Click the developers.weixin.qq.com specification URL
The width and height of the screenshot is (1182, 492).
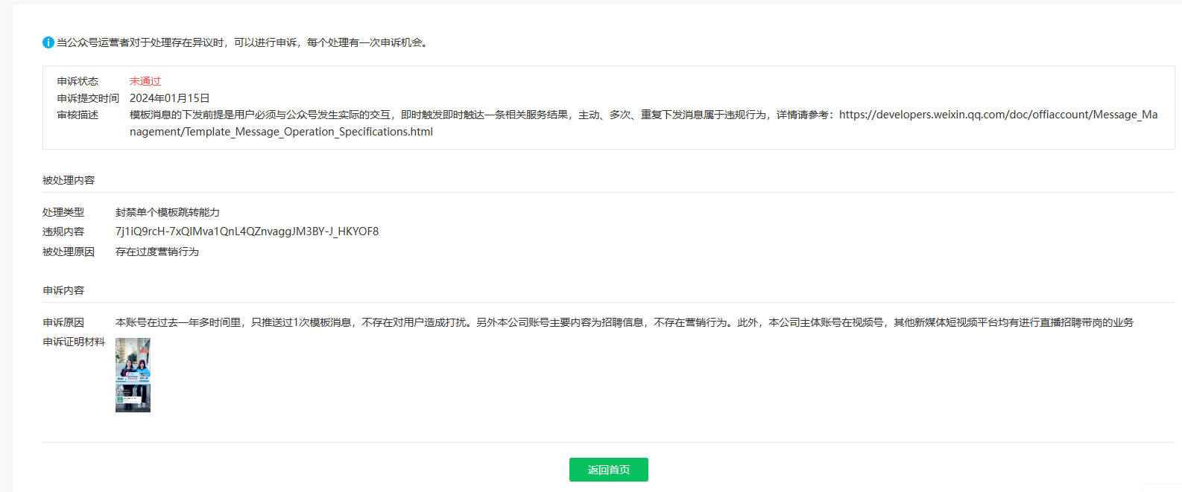click(998, 115)
